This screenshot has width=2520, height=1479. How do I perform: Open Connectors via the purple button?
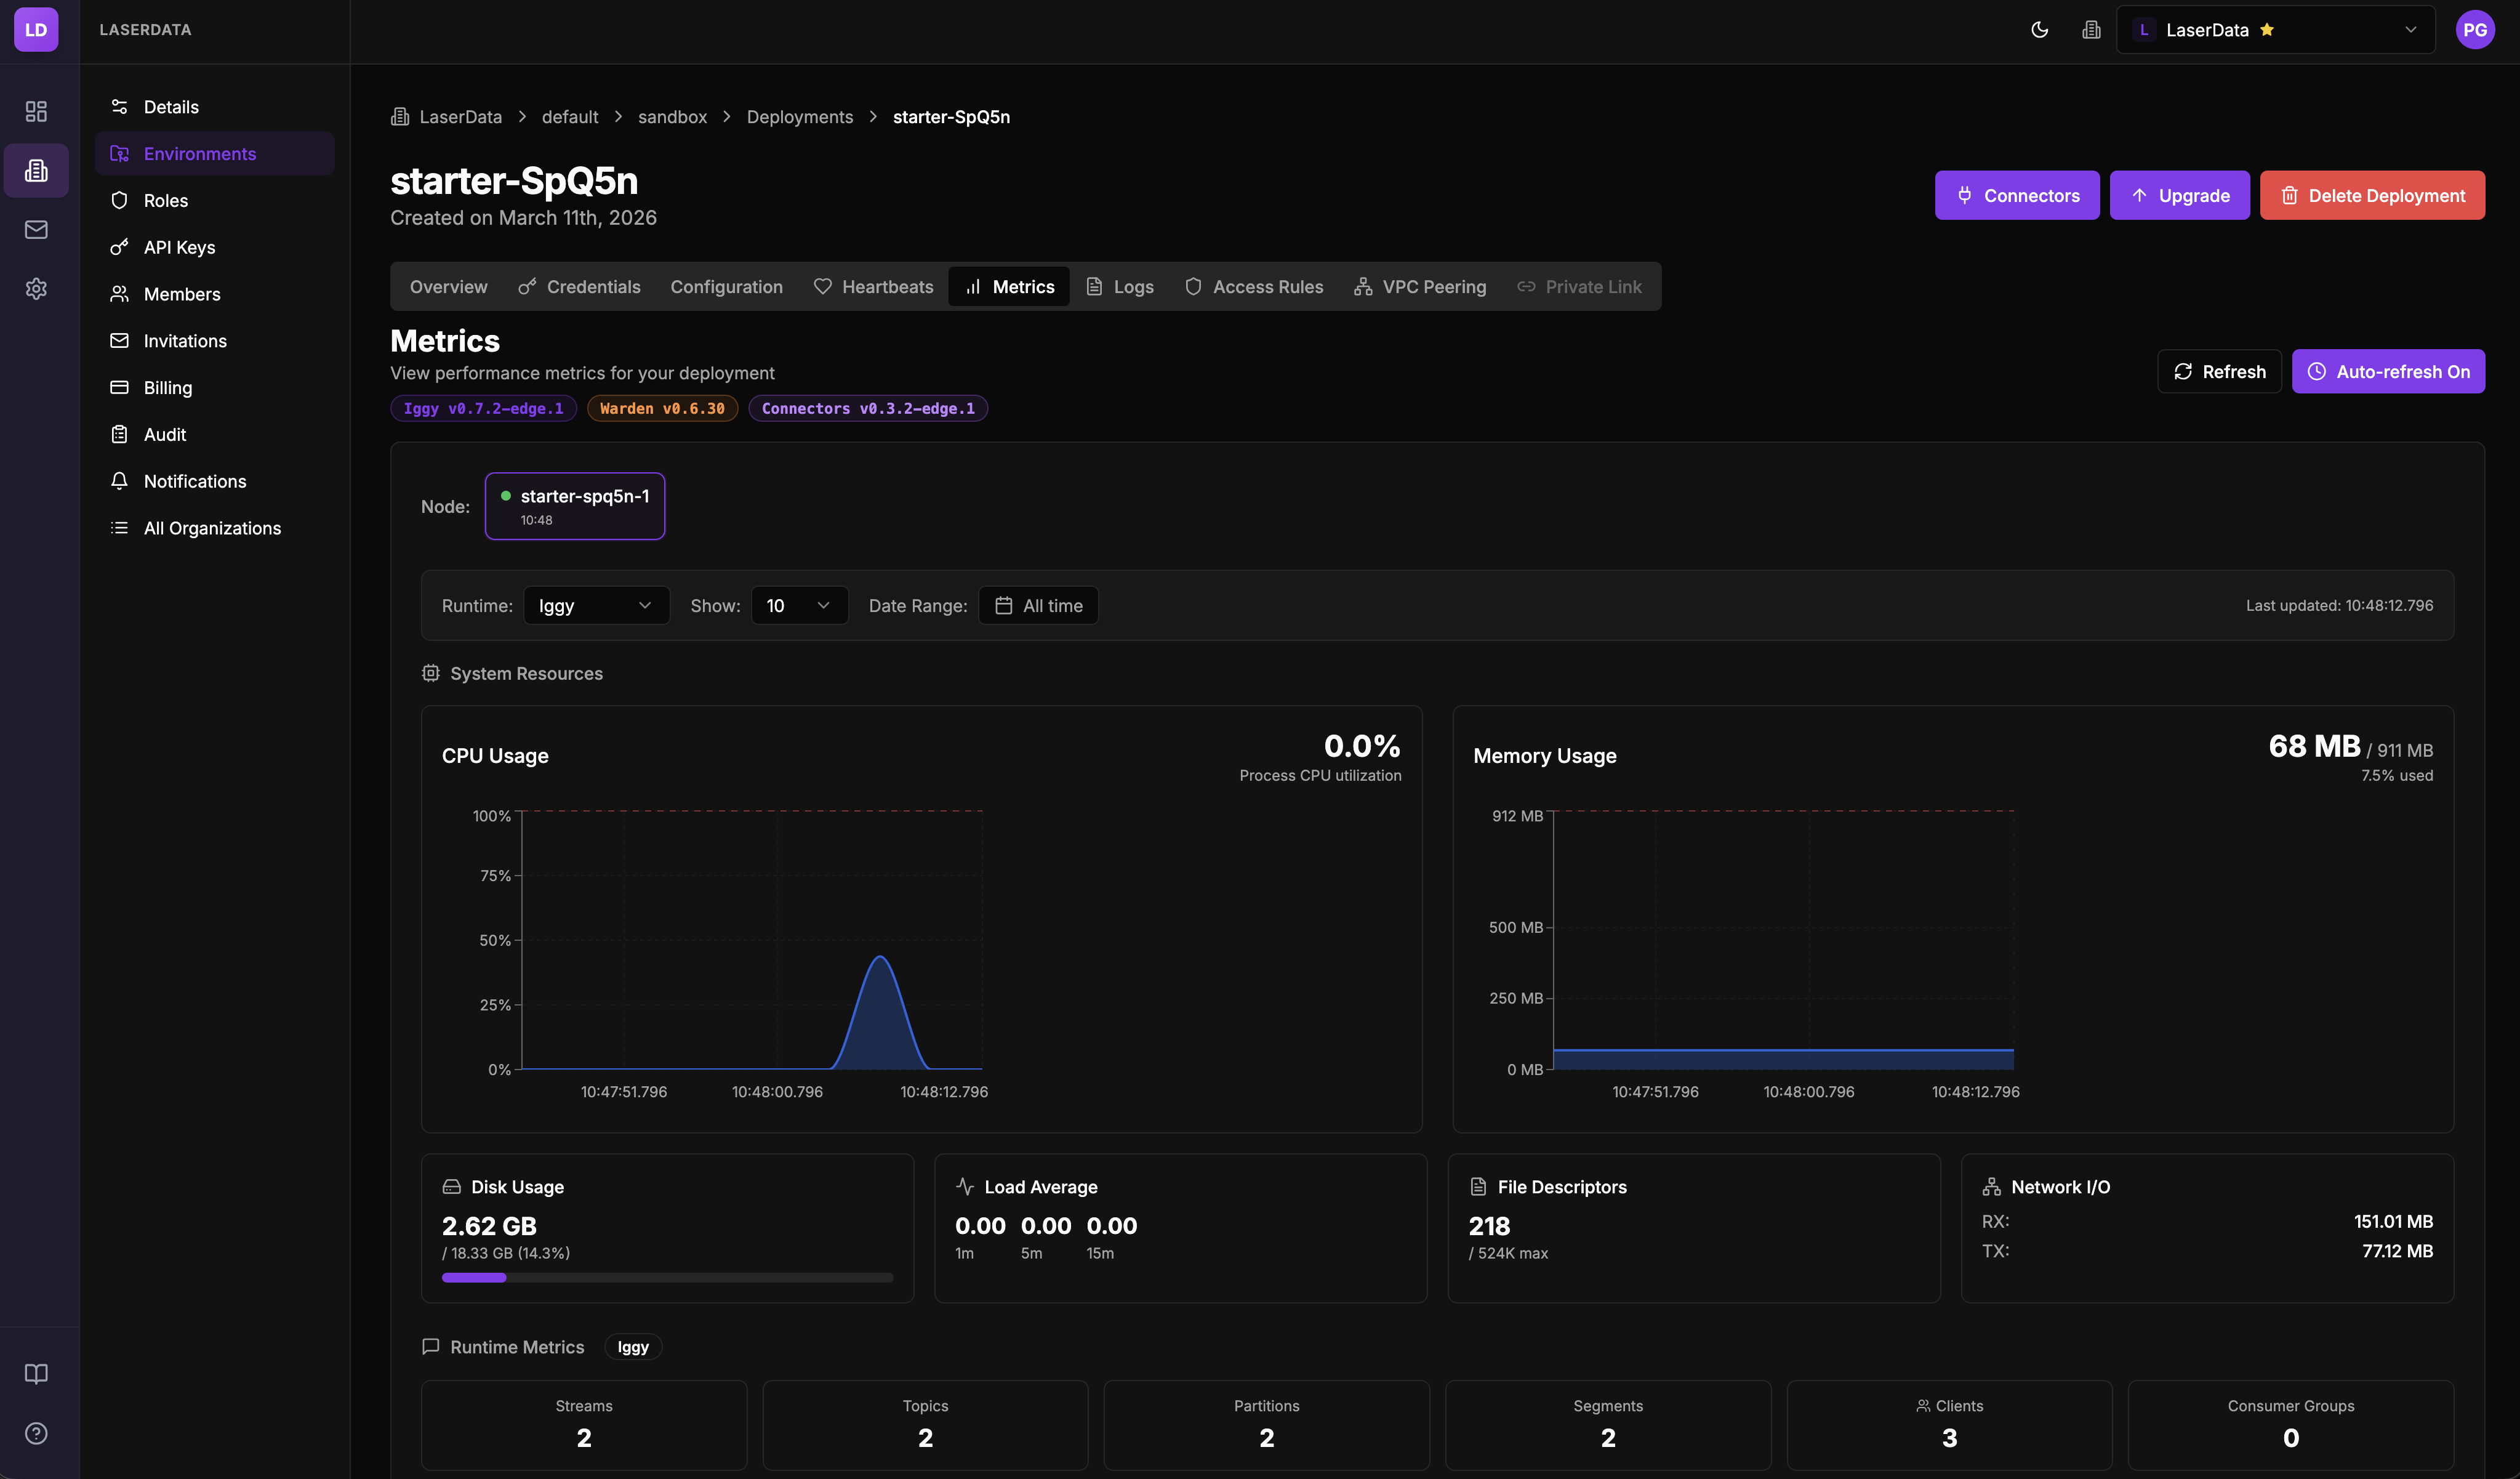(2017, 195)
